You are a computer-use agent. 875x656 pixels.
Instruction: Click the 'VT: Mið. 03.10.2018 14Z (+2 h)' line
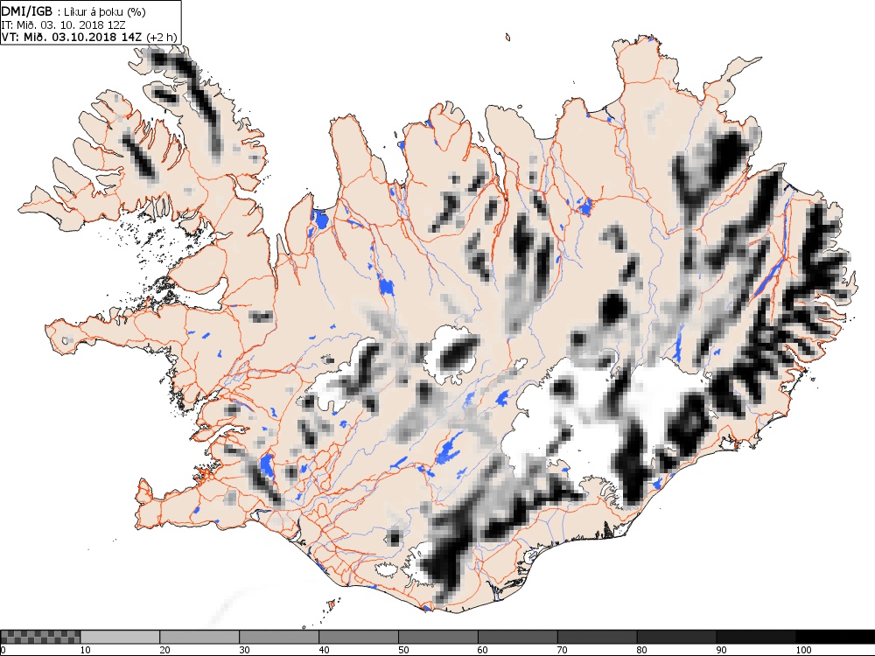89,37
